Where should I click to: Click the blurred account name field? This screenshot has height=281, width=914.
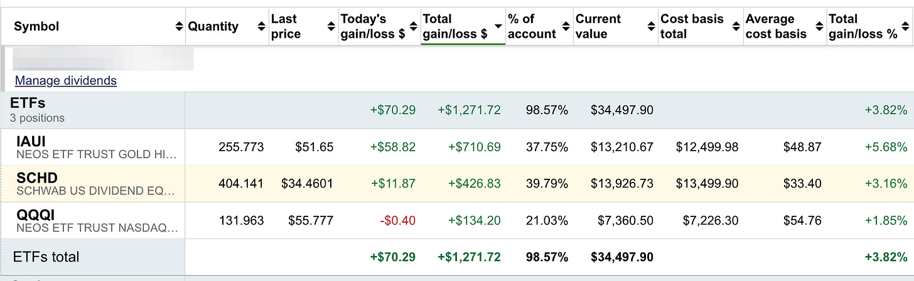pos(102,60)
